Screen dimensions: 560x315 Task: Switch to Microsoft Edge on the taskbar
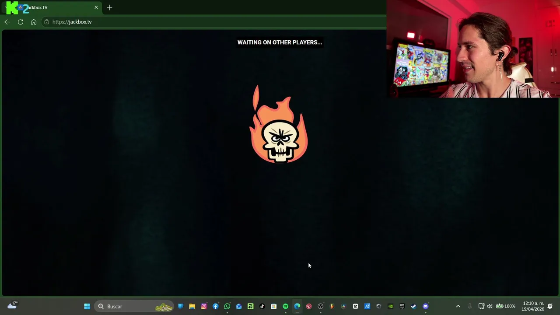click(x=297, y=306)
